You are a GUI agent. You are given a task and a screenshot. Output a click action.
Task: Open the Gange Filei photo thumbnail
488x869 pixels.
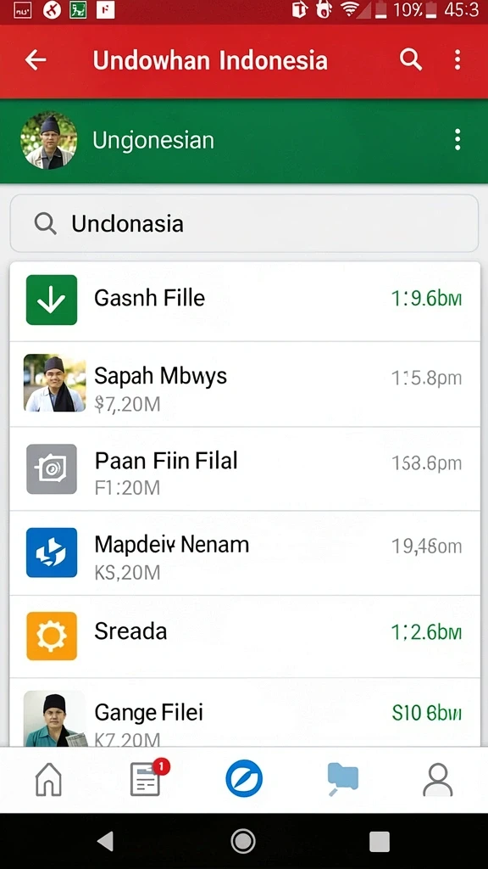[54, 718]
